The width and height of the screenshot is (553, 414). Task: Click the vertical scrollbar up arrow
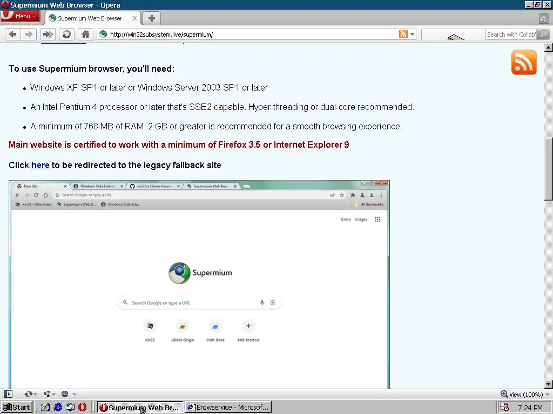click(x=549, y=47)
